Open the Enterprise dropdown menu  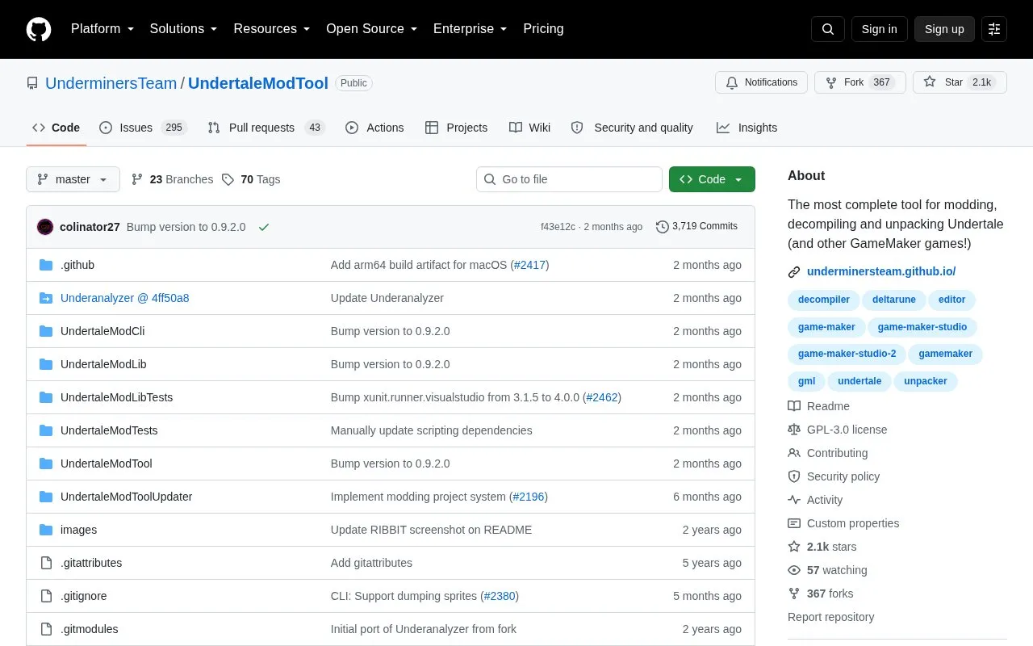pos(470,29)
